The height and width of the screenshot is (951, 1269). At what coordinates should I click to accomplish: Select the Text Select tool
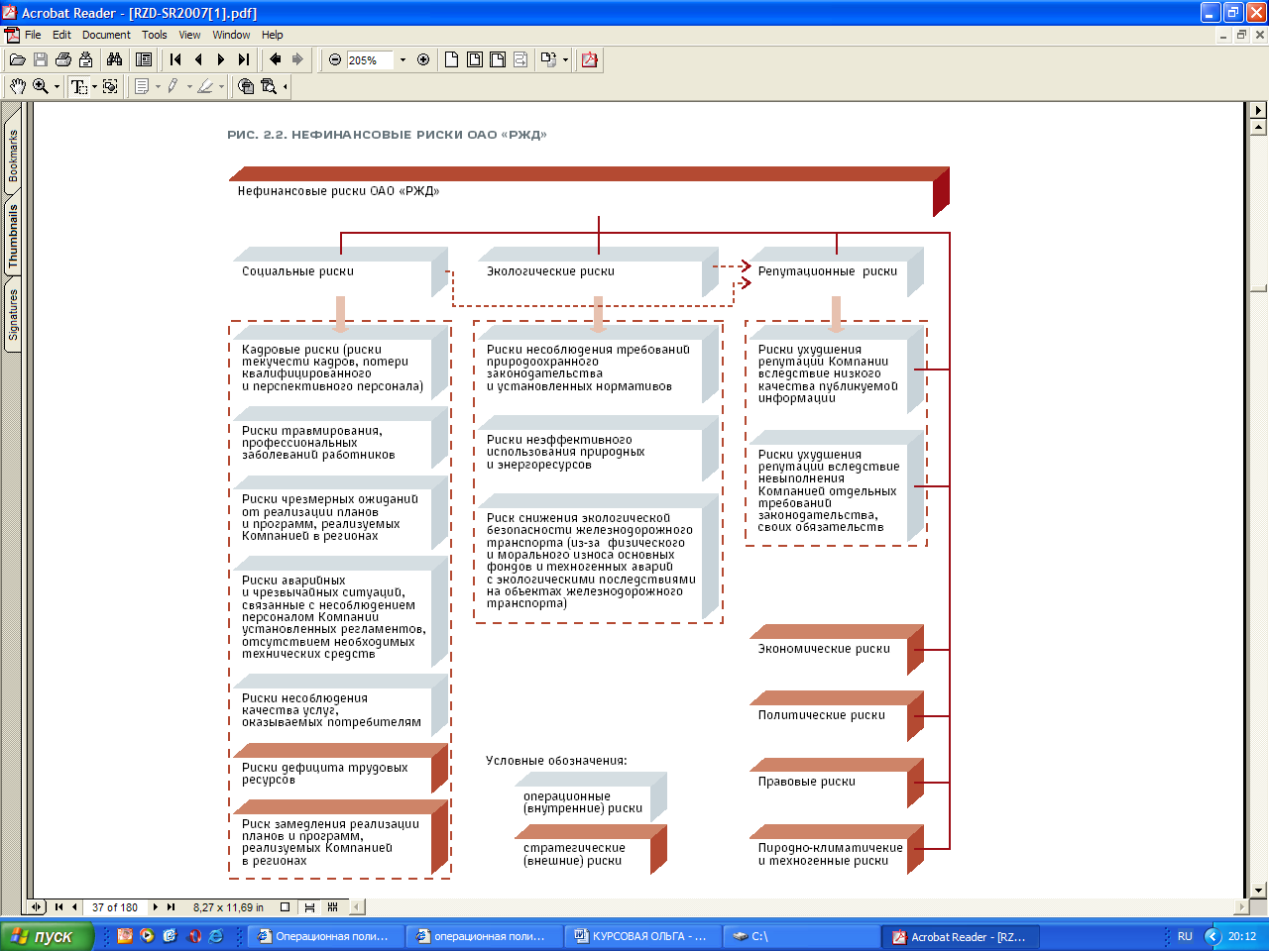coord(78,86)
